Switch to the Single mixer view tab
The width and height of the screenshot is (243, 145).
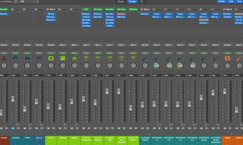(x=121, y=2)
